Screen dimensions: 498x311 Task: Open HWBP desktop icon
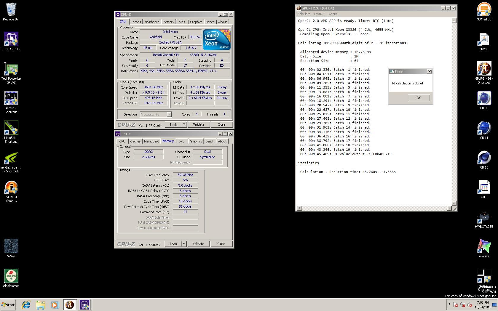click(x=484, y=41)
